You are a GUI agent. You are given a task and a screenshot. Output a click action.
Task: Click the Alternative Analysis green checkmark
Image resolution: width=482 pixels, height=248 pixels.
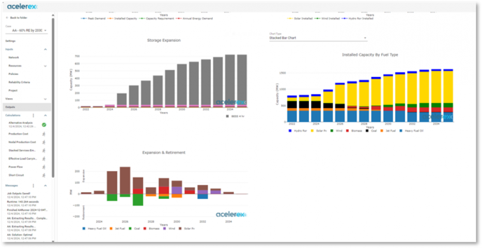click(x=44, y=125)
